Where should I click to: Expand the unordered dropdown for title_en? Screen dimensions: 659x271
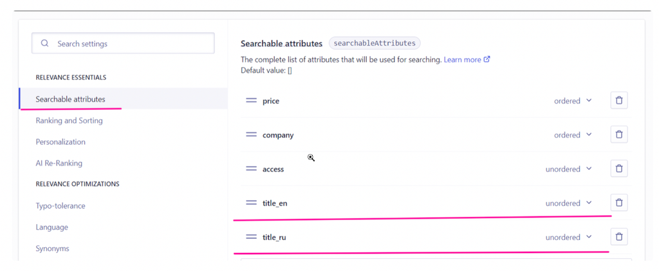click(x=568, y=203)
